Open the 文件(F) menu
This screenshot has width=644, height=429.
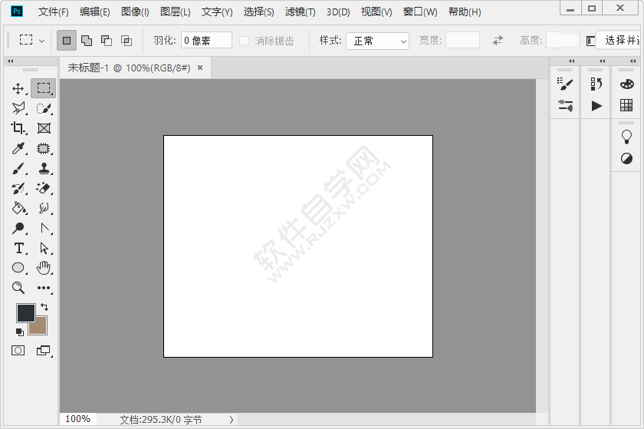pyautogui.click(x=54, y=12)
